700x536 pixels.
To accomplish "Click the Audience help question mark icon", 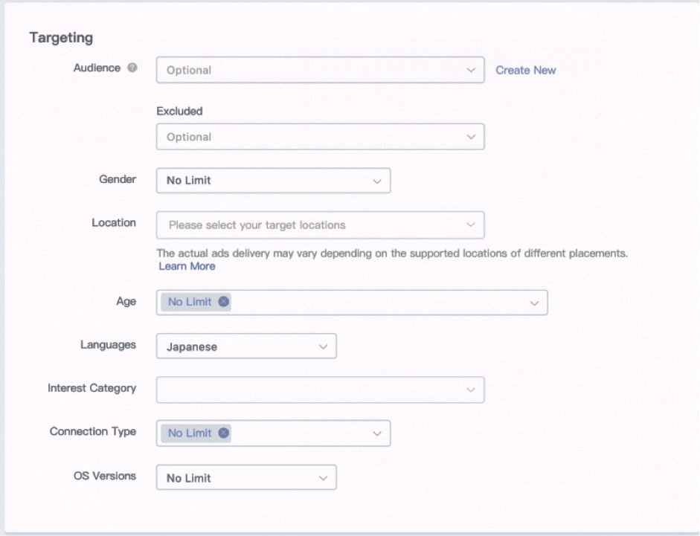I will [132, 70].
